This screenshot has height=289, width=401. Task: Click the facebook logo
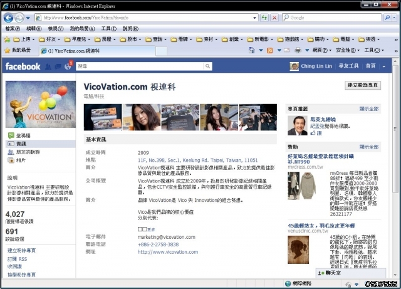(x=23, y=66)
